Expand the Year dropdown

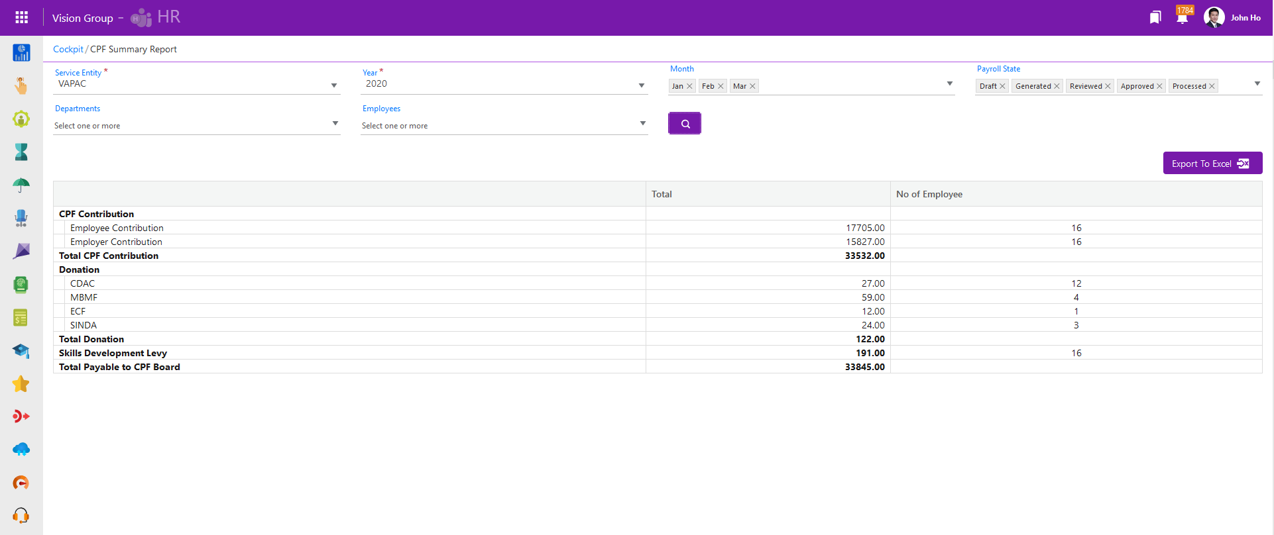pyautogui.click(x=641, y=85)
